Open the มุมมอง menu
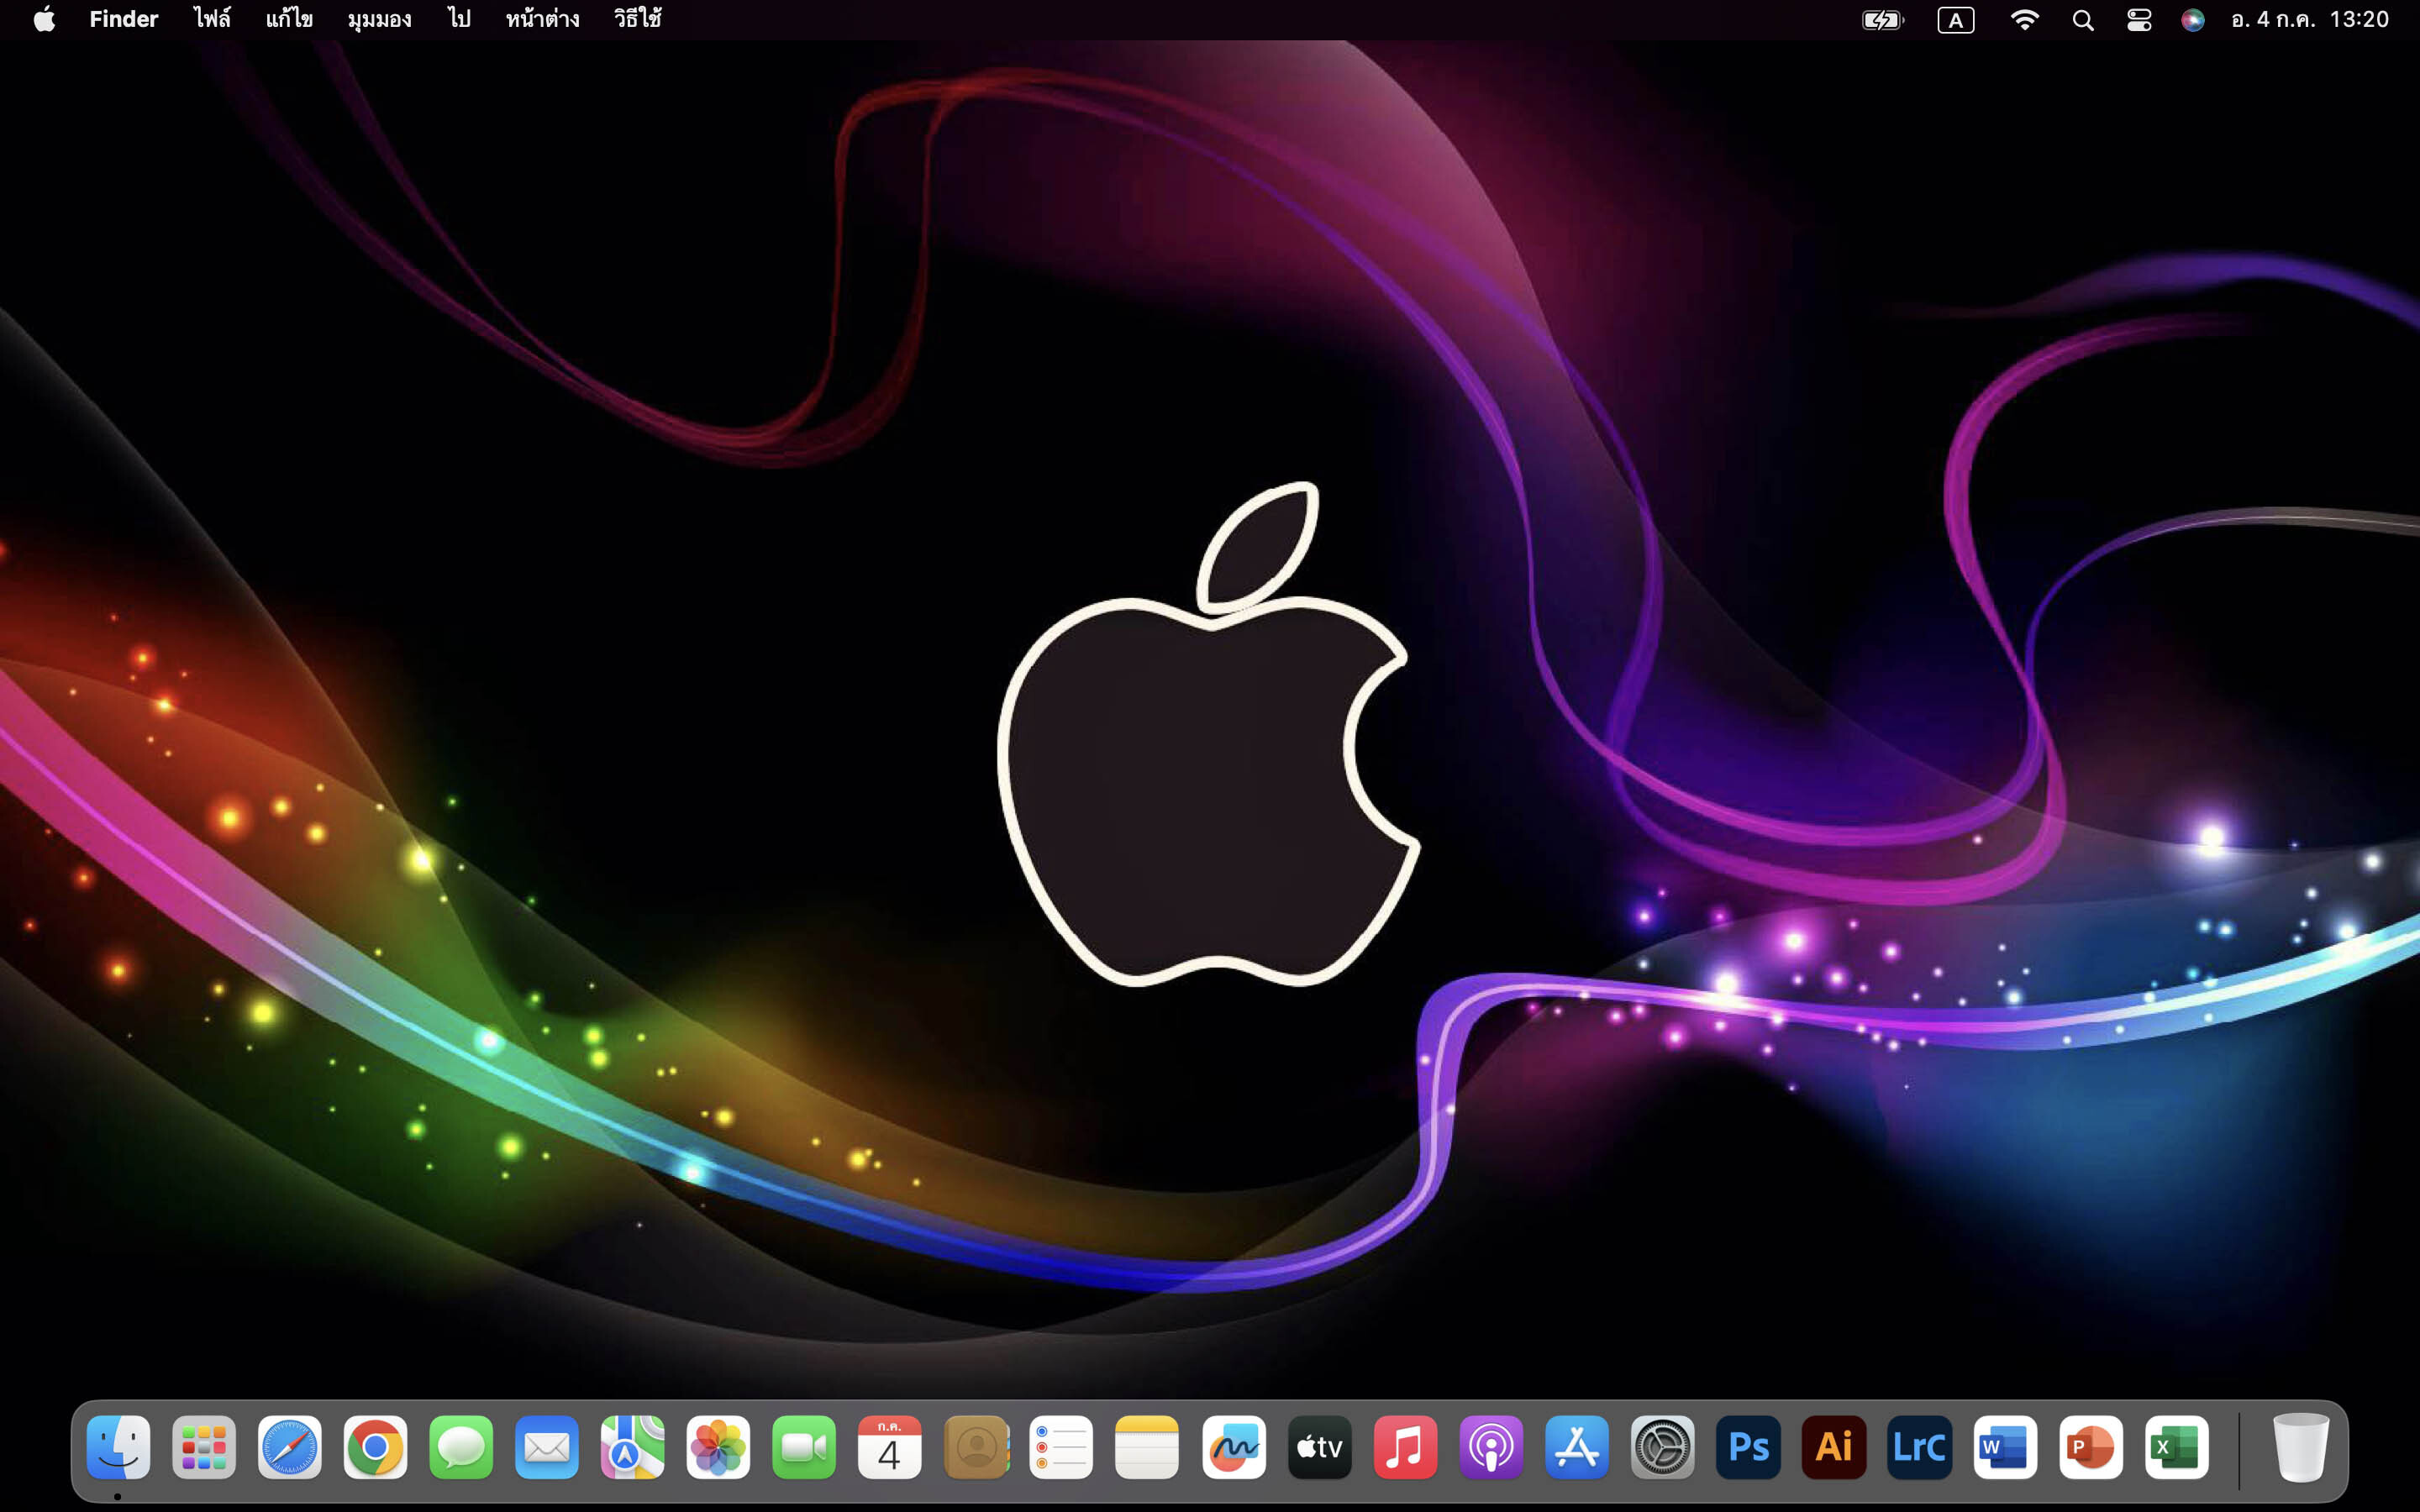 [x=379, y=19]
